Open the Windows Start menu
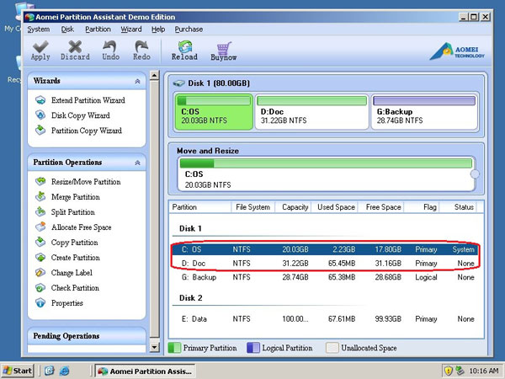This screenshot has height=379, width=505. [x=18, y=371]
